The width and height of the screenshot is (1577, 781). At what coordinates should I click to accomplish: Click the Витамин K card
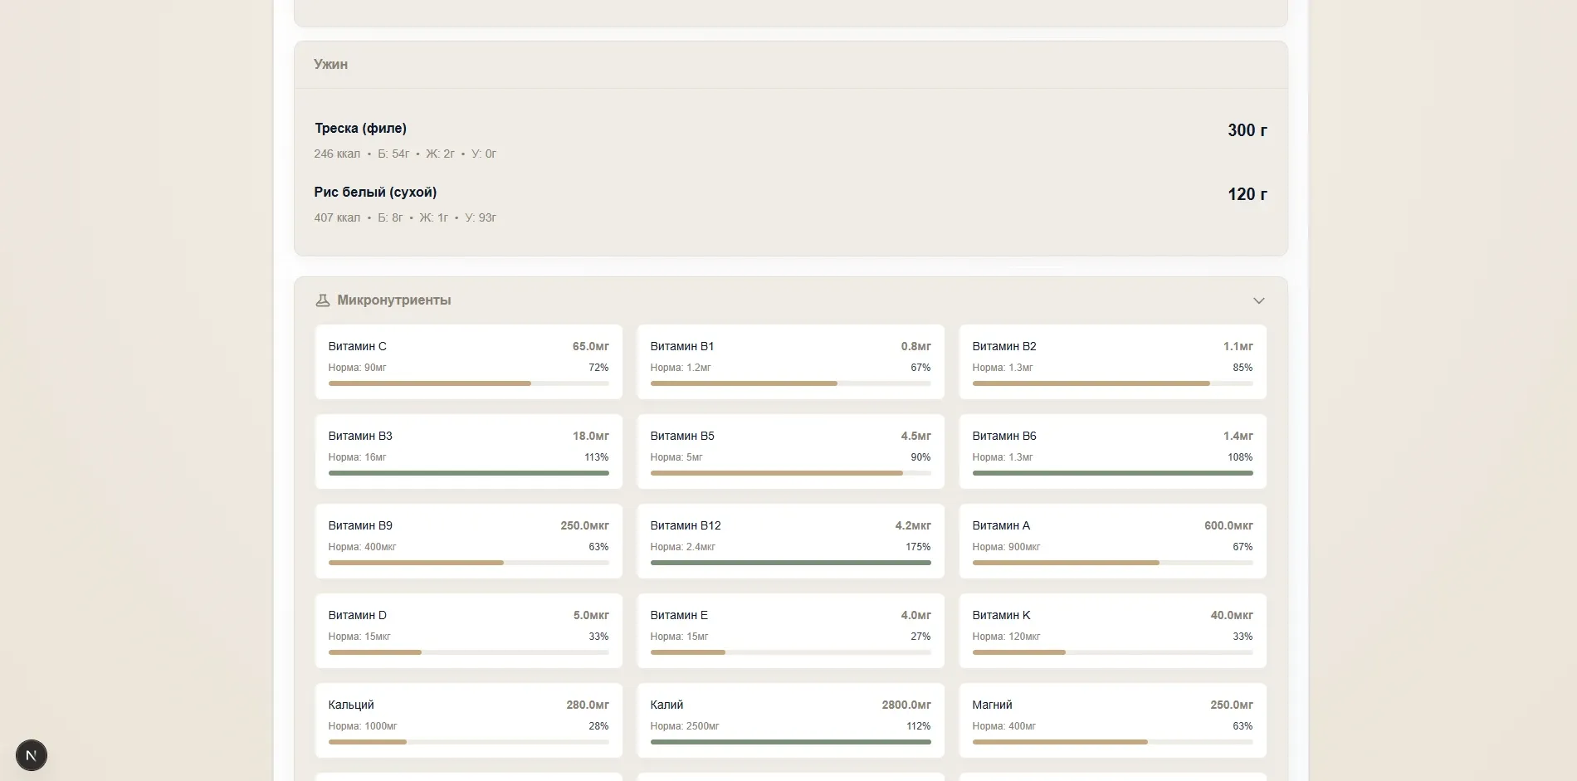click(x=1113, y=631)
